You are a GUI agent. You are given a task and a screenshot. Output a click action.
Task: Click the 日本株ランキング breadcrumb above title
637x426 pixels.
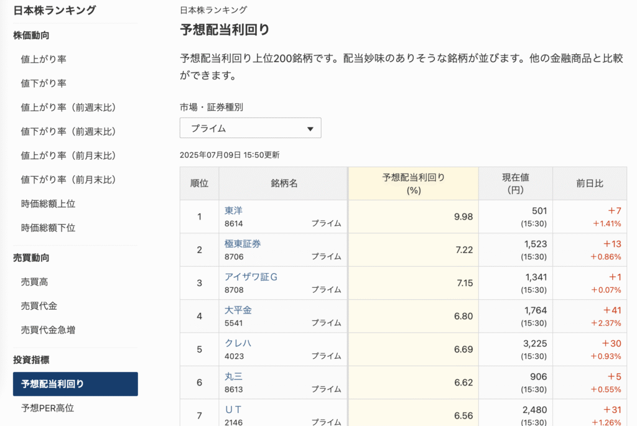pos(213,10)
